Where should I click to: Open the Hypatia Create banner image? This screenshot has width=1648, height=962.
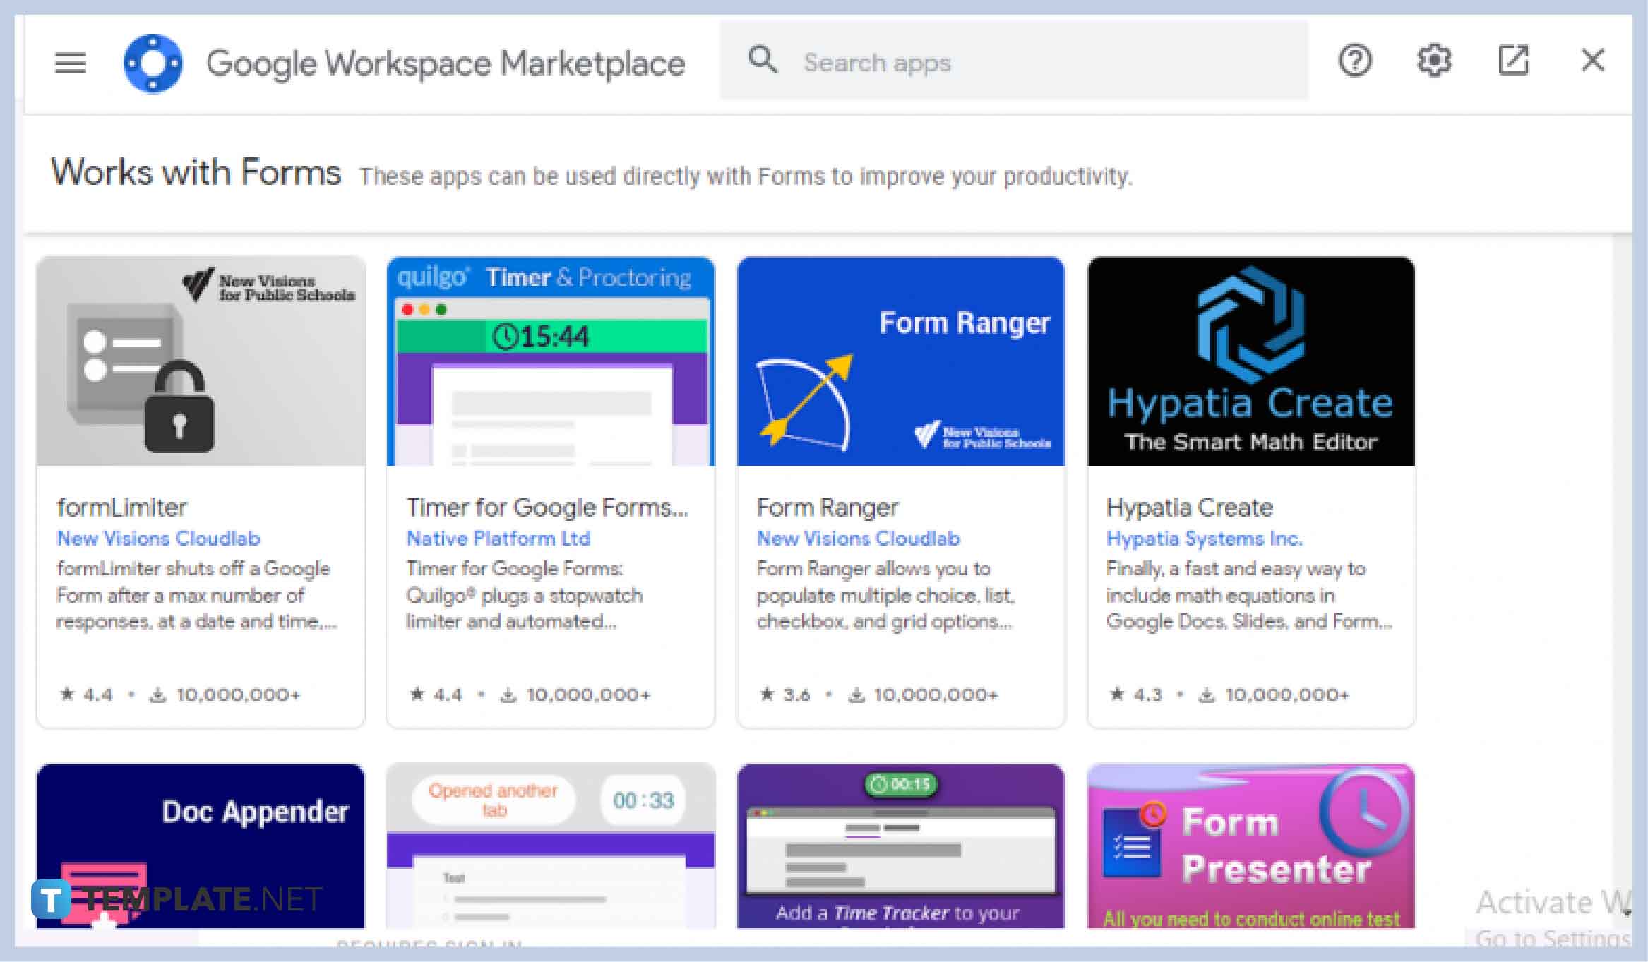pos(1250,361)
